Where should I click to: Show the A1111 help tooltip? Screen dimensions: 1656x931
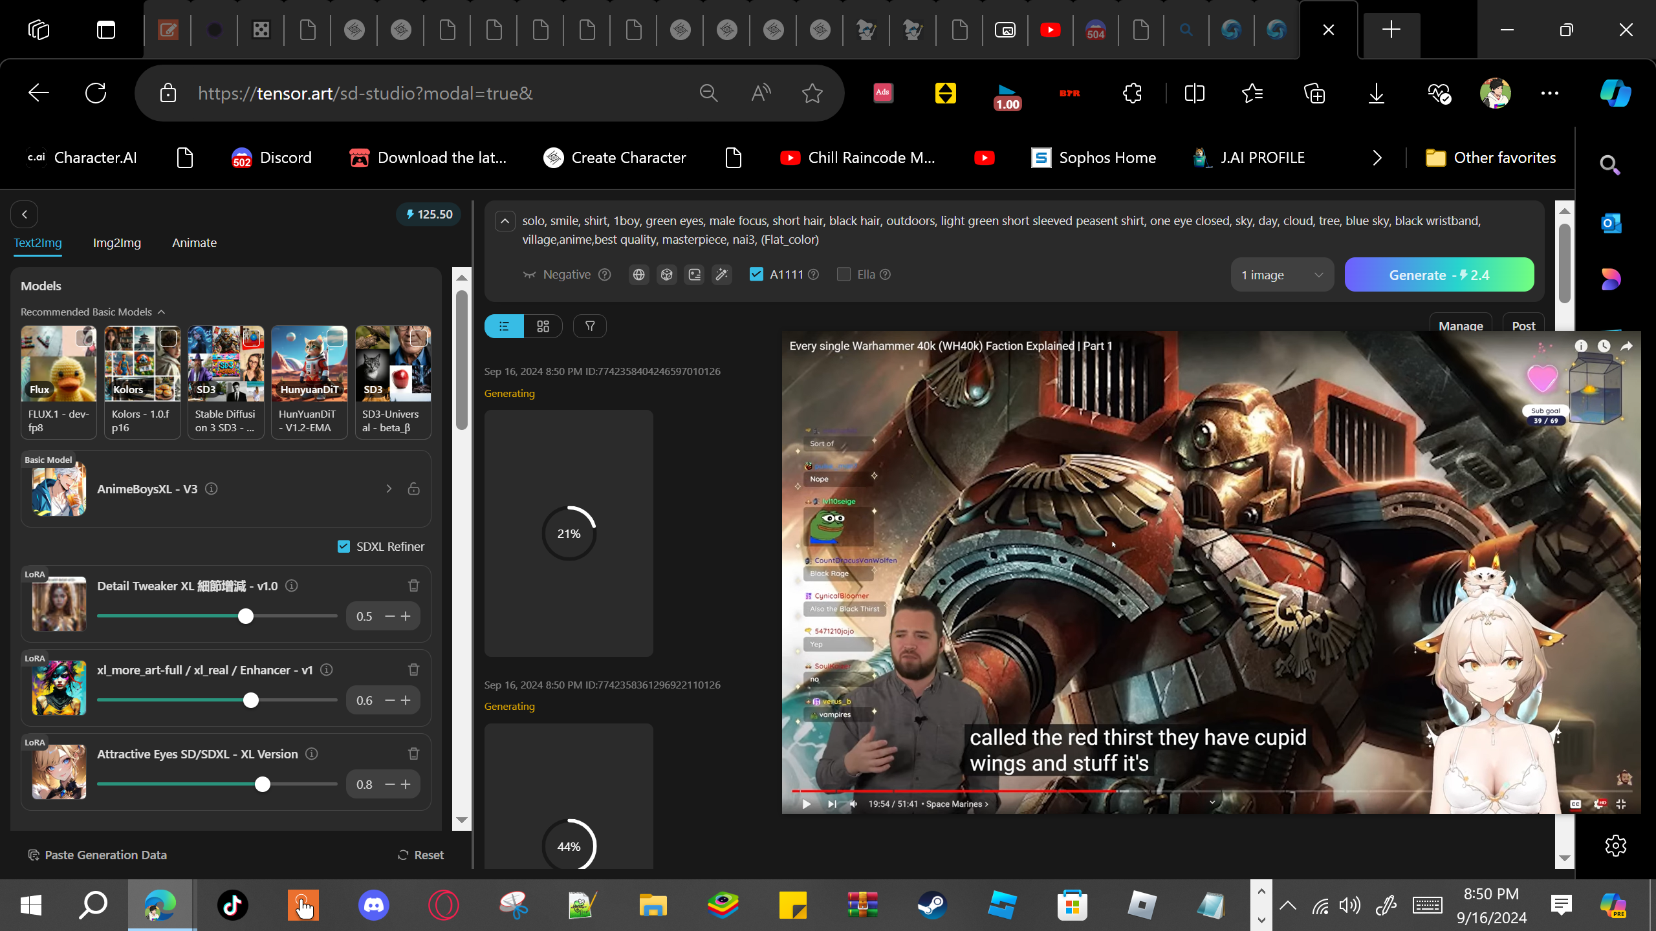[814, 275]
